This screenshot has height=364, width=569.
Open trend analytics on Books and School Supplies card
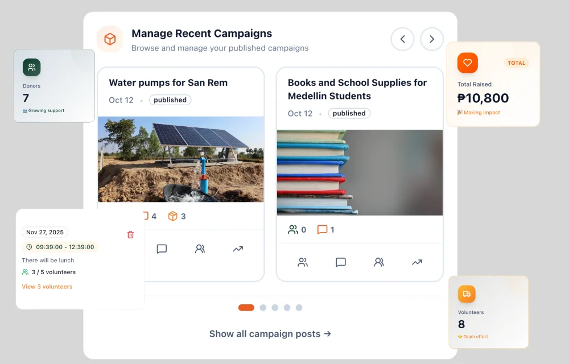pyautogui.click(x=417, y=262)
